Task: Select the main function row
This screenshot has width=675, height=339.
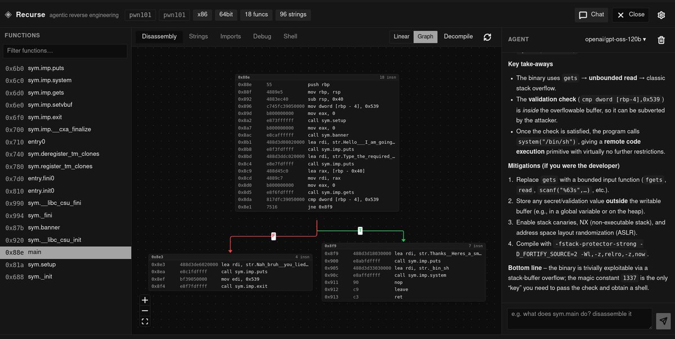Action: pyautogui.click(x=65, y=252)
